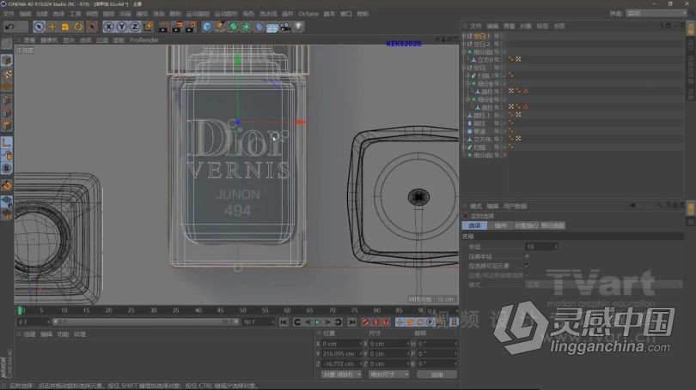Open the spline pen tool icon
Screen dimensions: 696x390
[x=220, y=27]
